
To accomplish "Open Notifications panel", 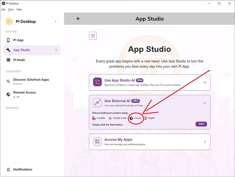I will click(32, 169).
